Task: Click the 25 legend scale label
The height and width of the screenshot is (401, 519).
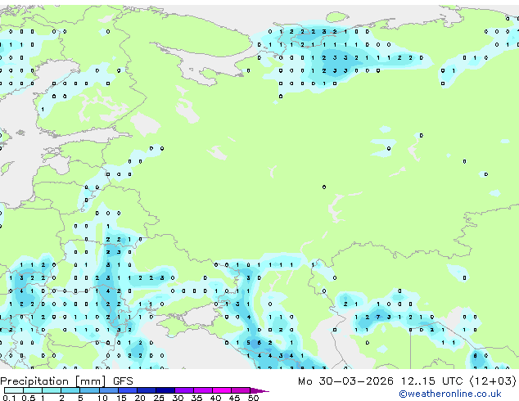Action: pyautogui.click(x=159, y=398)
